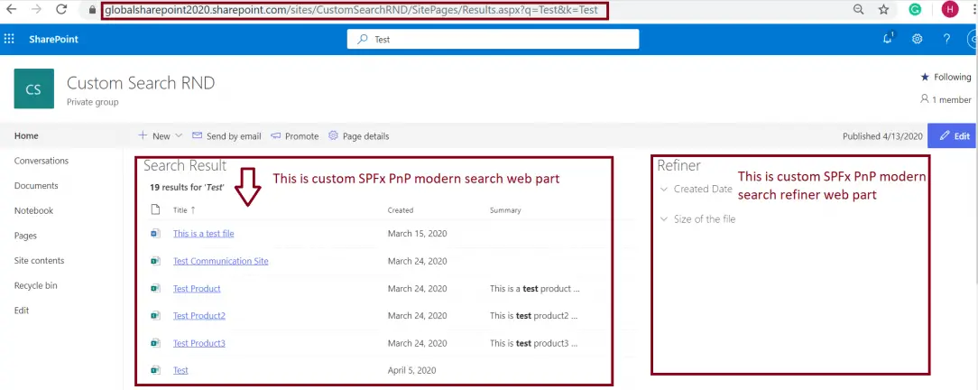This screenshot has height=390, width=978.
Task: Click the search magnifier in SharePoint search box
Action: (x=362, y=39)
